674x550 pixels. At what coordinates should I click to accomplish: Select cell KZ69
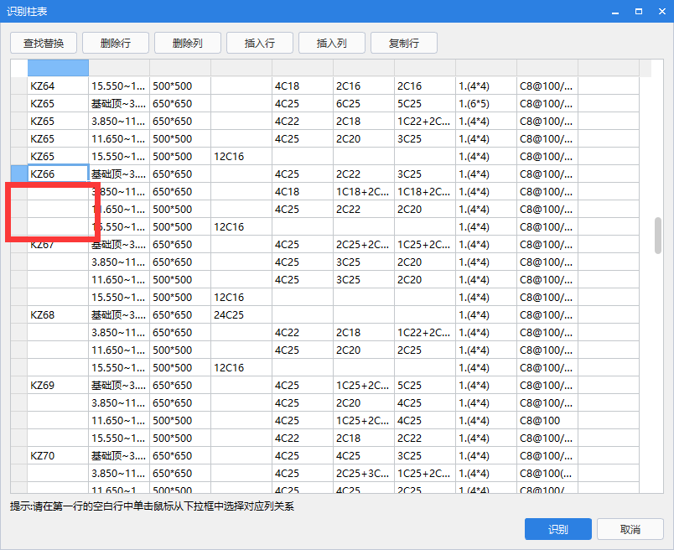click(58, 386)
